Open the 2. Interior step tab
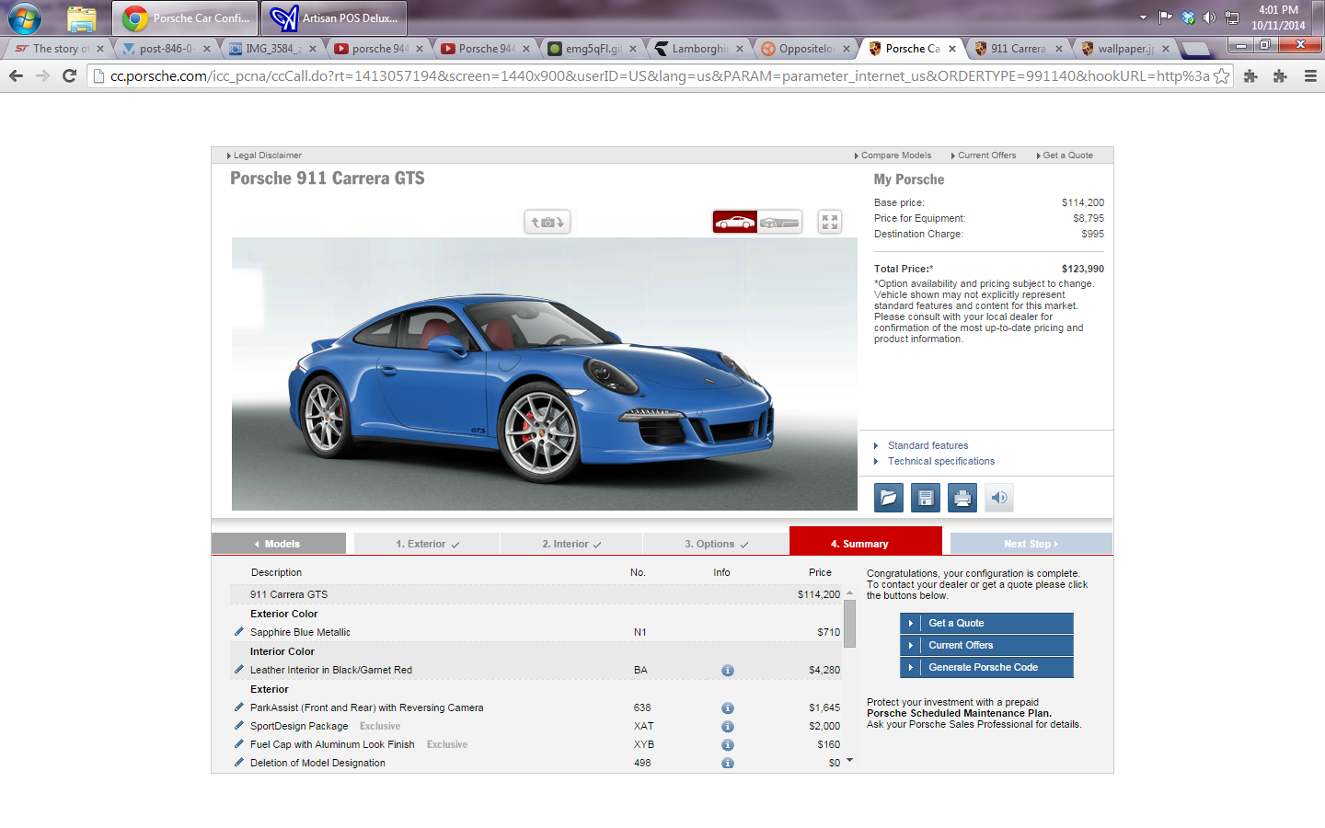Screen dimensions: 1325x828 571,544
